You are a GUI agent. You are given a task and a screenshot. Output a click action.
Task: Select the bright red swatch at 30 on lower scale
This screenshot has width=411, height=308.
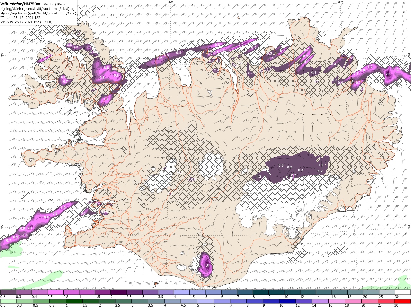coord(402,301)
